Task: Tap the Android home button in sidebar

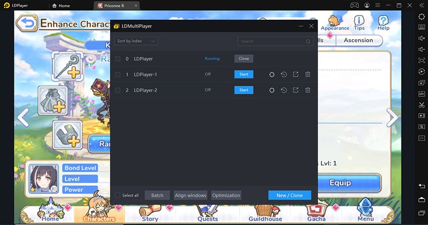Action: (x=422, y=200)
